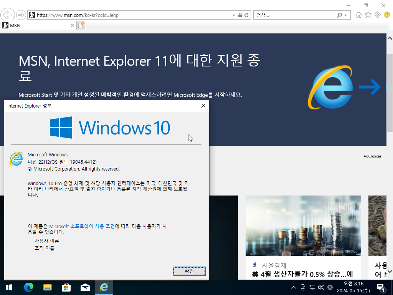The image size is (393, 295).
Task: Open the Windows Start menu
Action: pos(9,287)
